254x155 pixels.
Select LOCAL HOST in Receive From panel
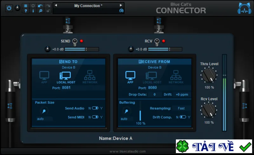pyautogui.click(x=152, y=78)
